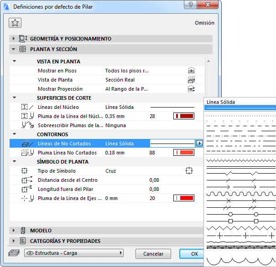Choose the short dashed line type
Image resolution: width=276 pixels, height=267 pixels.
[x=240, y=126]
